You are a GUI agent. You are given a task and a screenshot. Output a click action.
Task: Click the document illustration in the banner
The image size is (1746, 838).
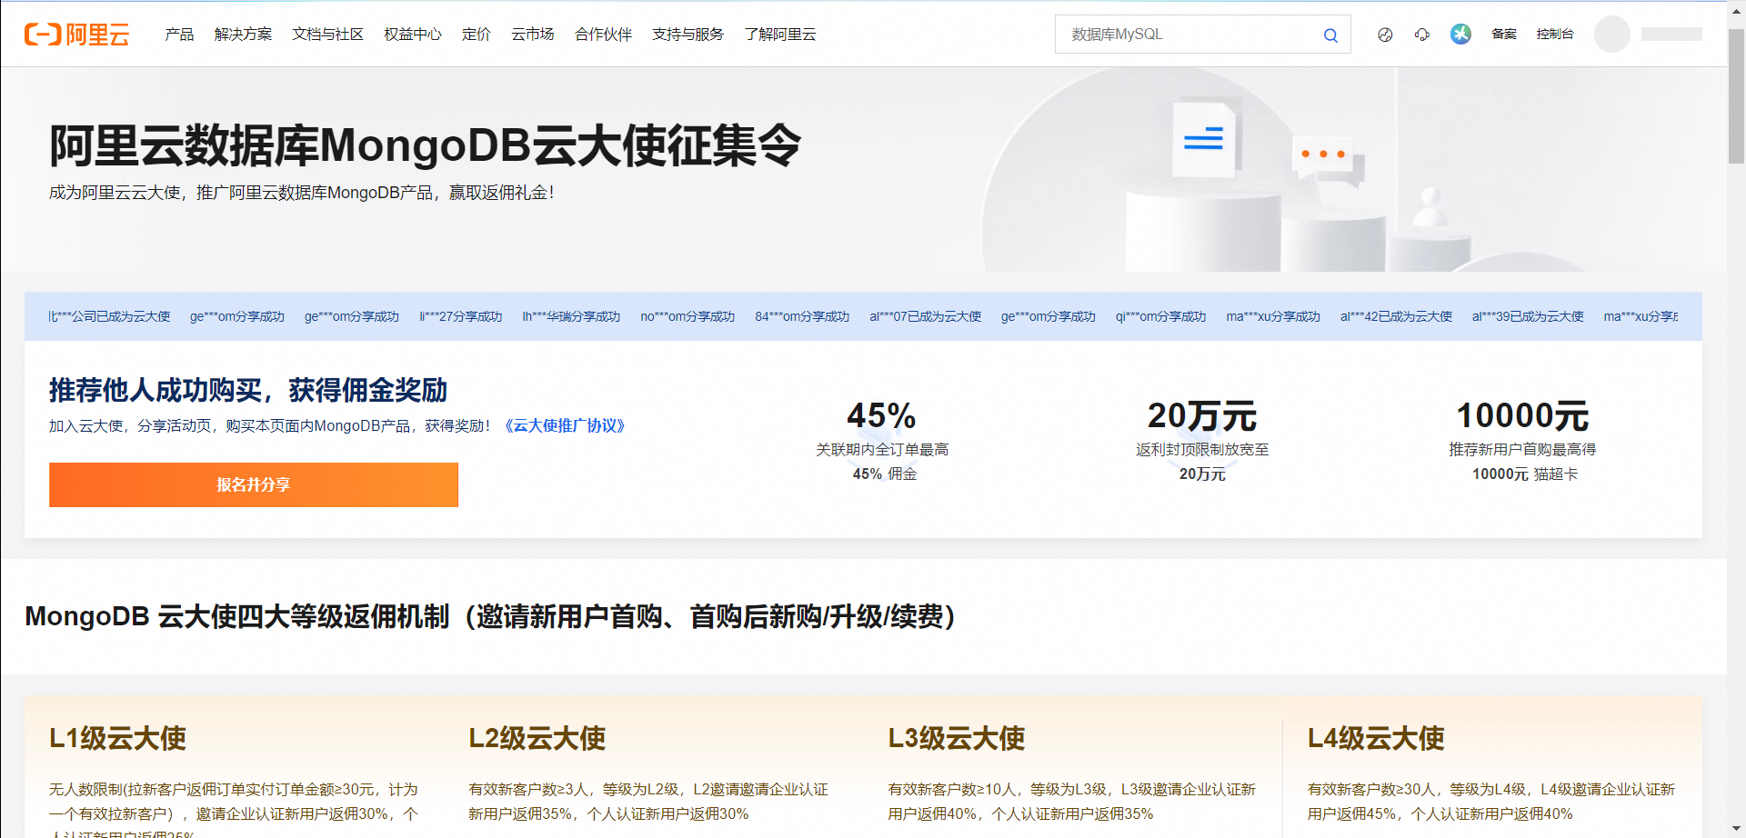point(1204,139)
